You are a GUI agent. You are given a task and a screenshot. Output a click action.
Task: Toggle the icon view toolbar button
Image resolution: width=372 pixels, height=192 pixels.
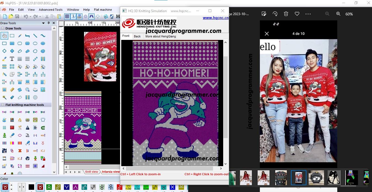tap(79, 17)
